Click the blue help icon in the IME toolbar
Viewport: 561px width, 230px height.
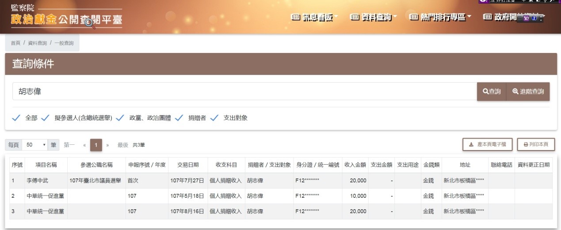pyautogui.click(x=534, y=18)
